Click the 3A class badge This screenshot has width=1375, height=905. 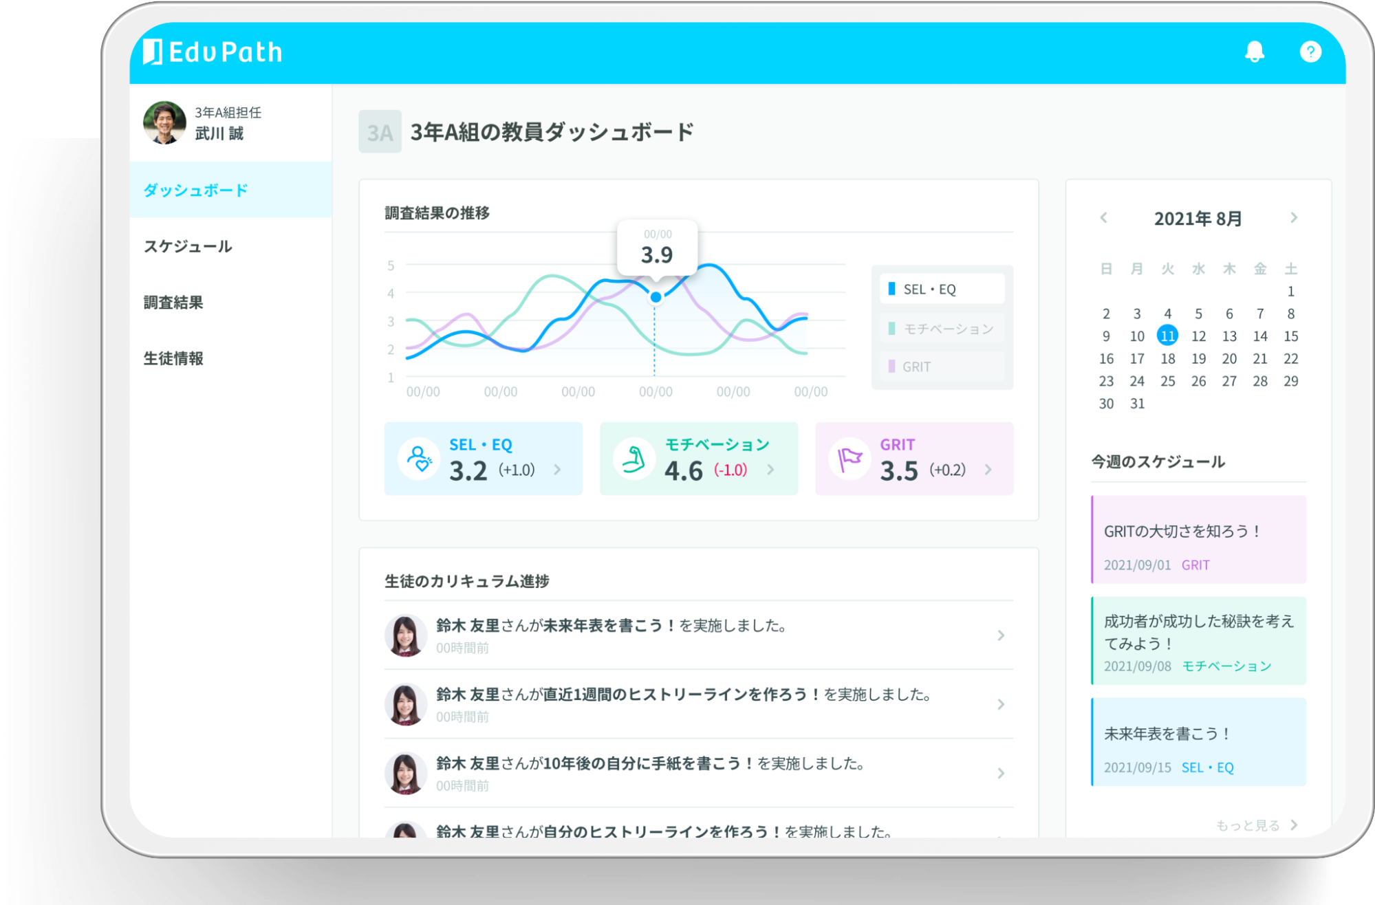point(380,131)
